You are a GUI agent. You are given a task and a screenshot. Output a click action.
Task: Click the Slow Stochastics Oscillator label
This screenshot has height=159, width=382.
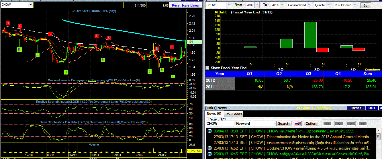click(x=93, y=122)
